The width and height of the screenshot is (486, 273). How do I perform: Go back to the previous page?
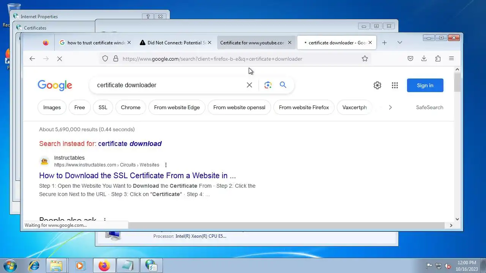32,58
